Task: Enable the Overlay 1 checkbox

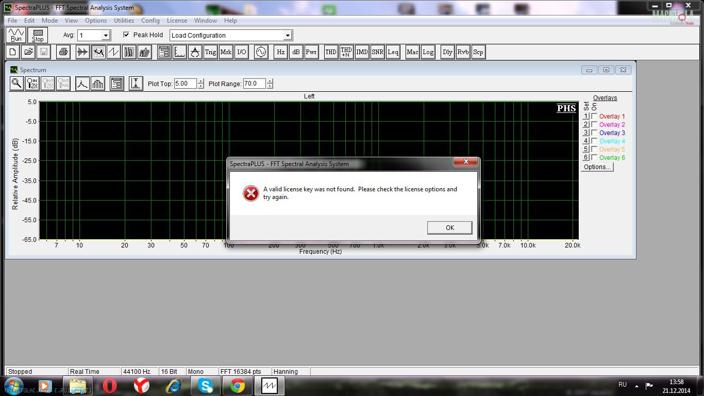Action: [594, 117]
